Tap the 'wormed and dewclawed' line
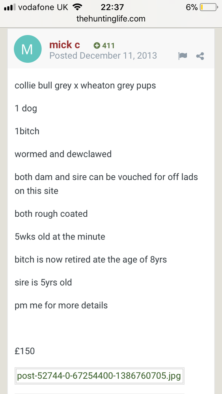222x394 pixels. 63,154
